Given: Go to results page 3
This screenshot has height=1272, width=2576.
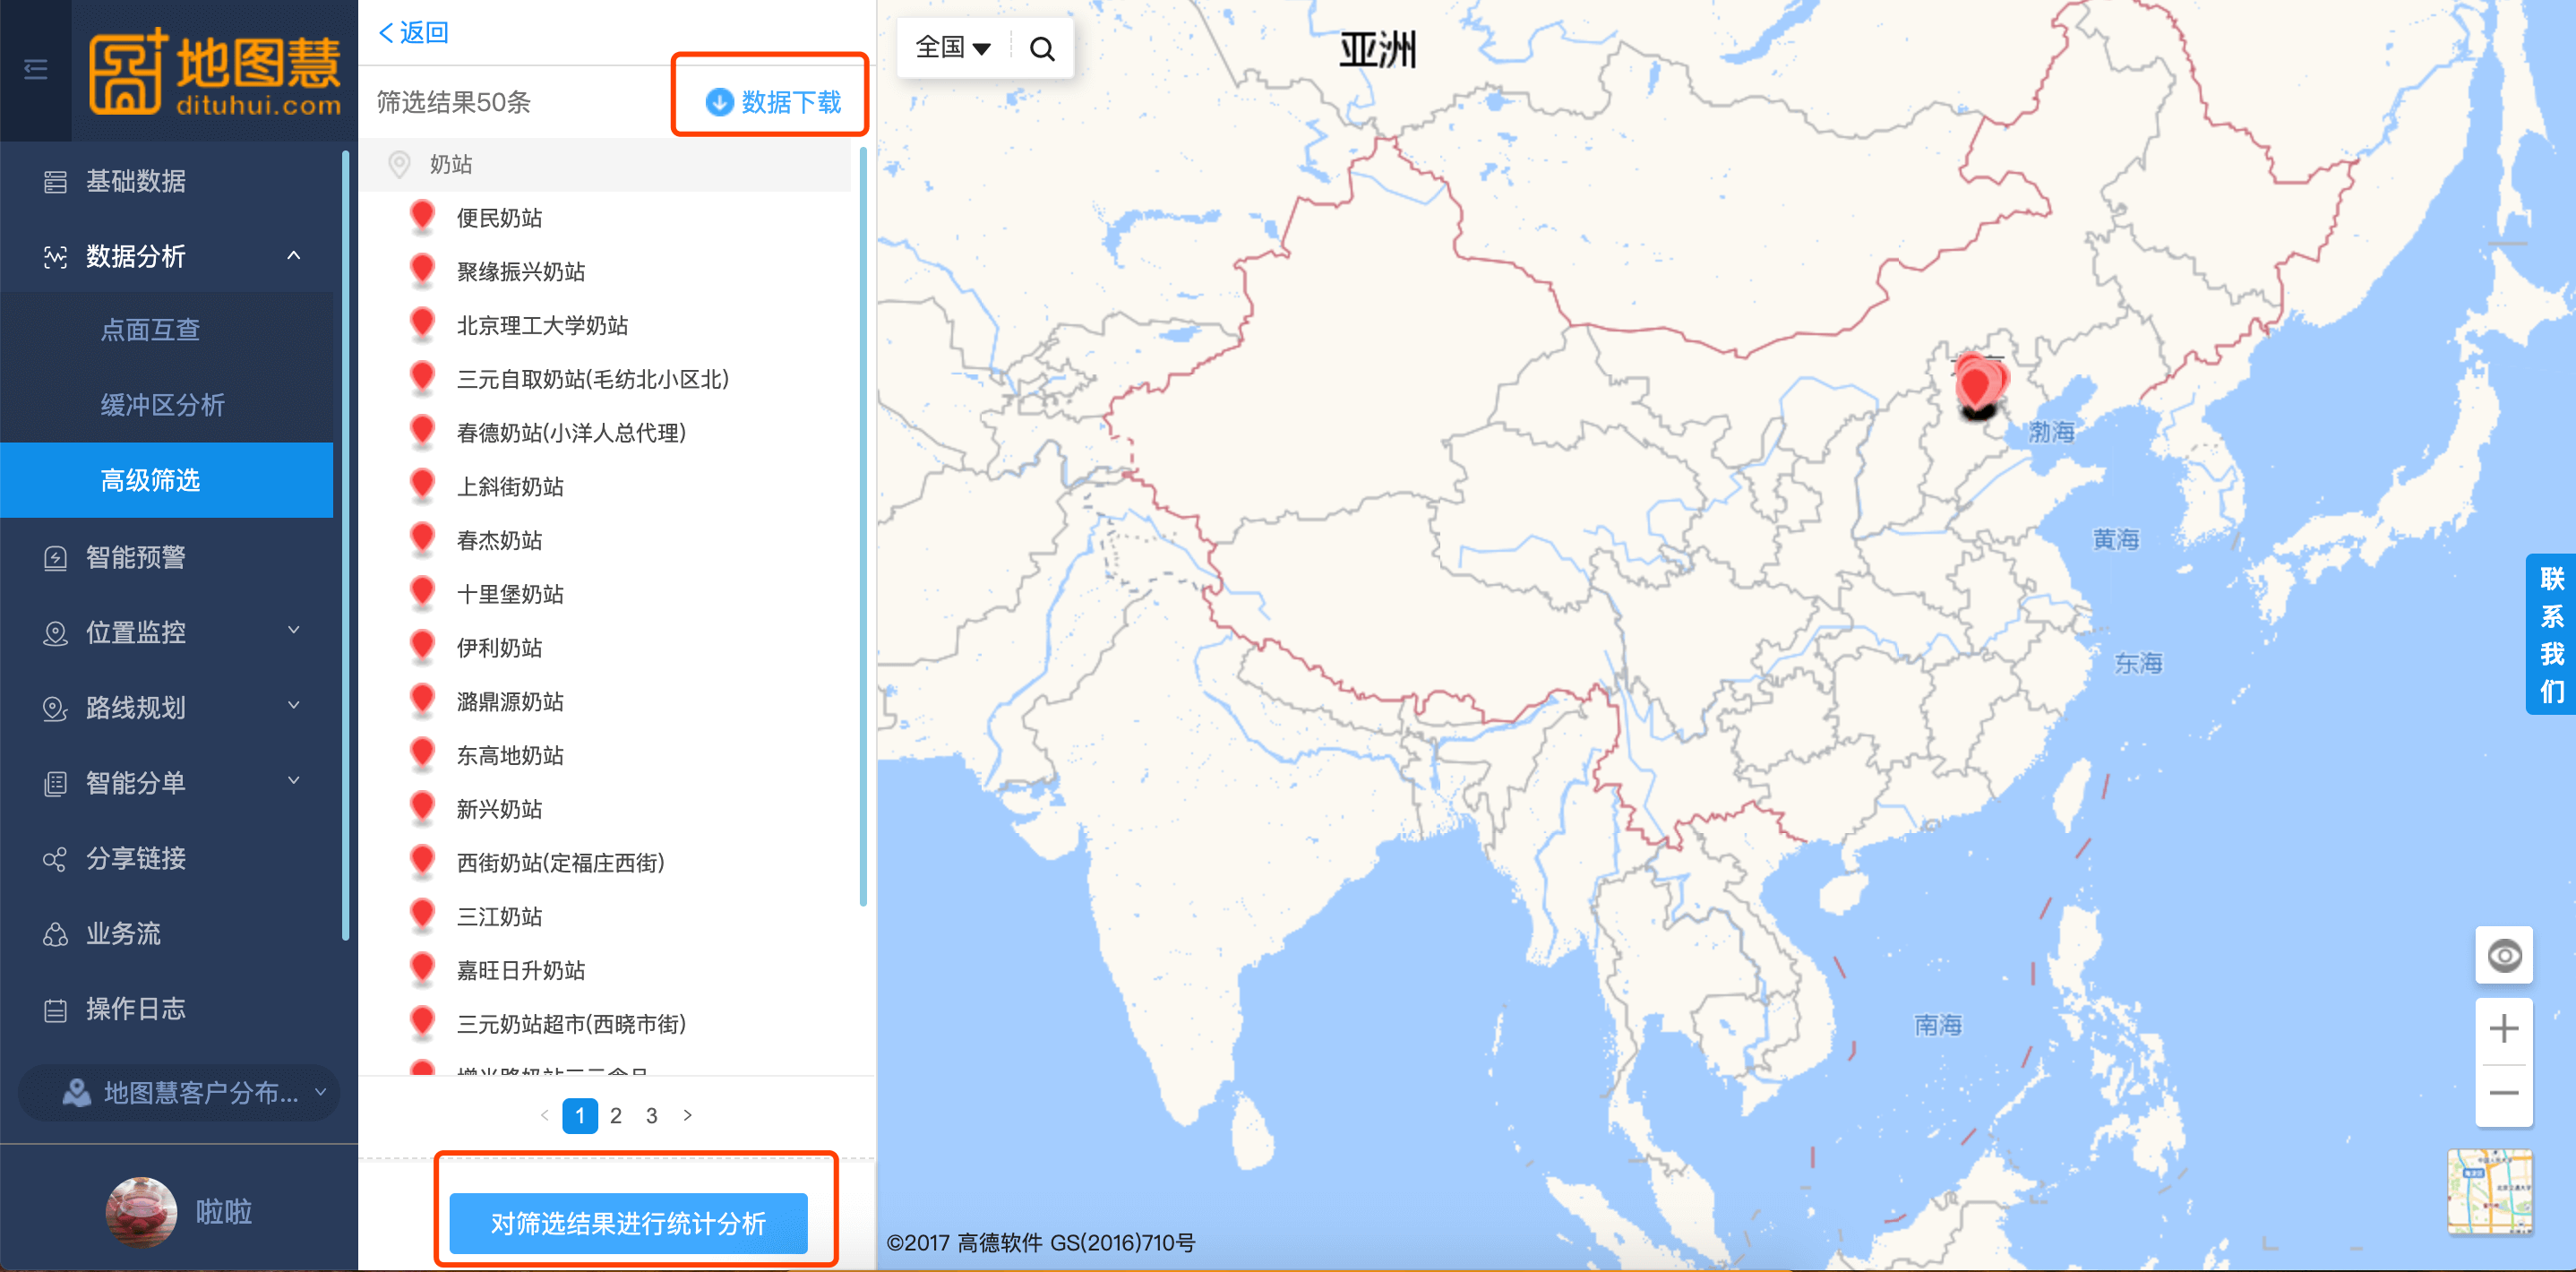Looking at the screenshot, I should pos(652,1115).
